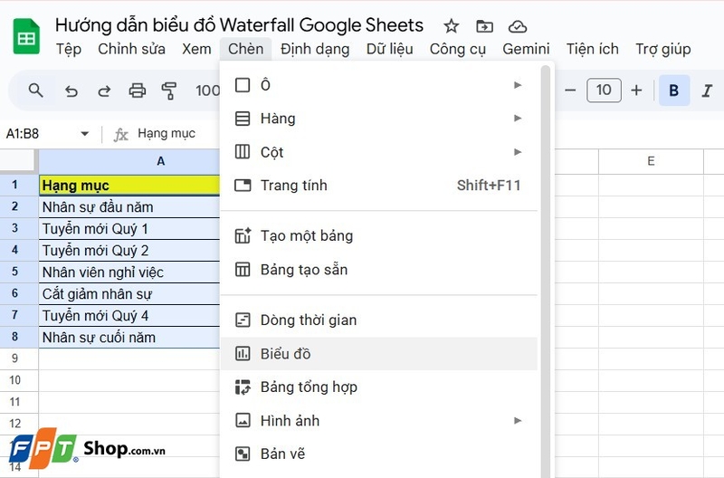Screen dimensions: 724x478
Task: Click the select-all corner box
Action: tap(18, 161)
